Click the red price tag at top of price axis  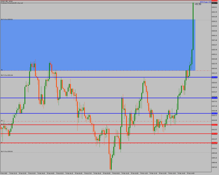214,1
